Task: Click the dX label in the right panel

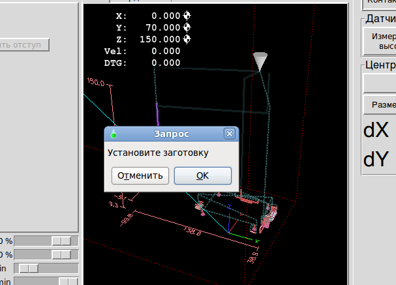Action: (376, 130)
